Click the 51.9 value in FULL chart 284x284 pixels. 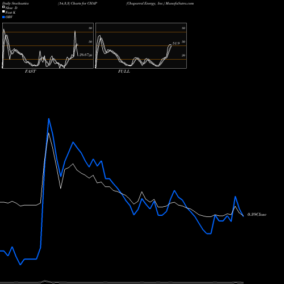(176, 43)
